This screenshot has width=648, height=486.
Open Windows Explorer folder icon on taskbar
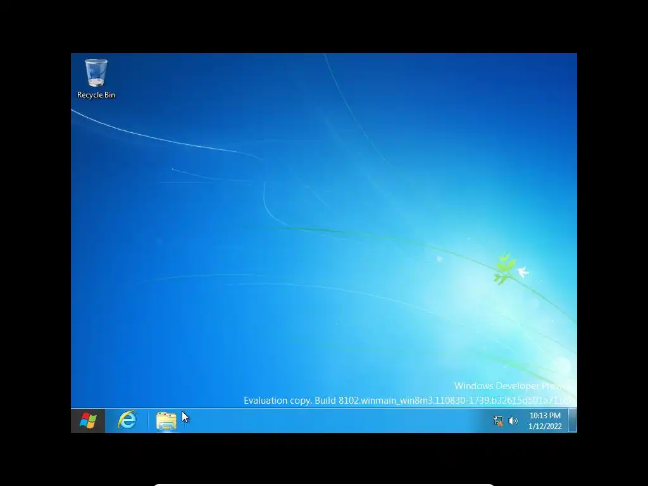click(x=166, y=421)
